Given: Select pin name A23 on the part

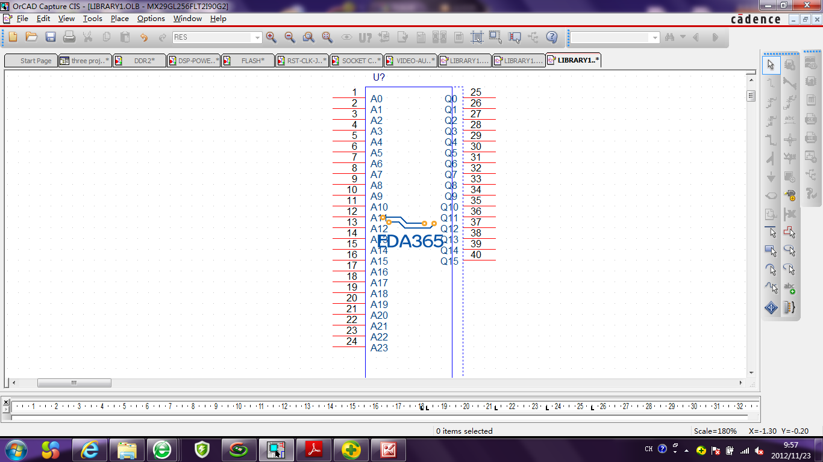Looking at the screenshot, I should click(x=379, y=348).
